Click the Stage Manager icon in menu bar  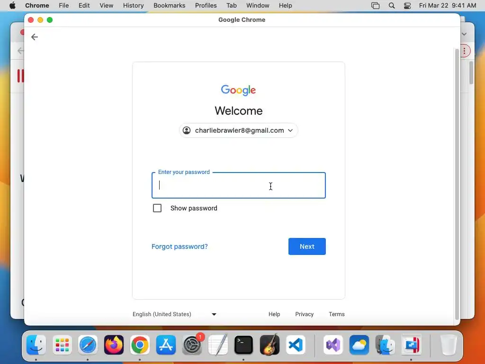[375, 6]
